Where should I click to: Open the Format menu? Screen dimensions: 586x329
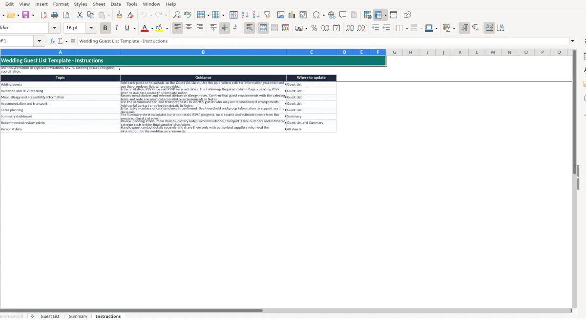(x=61, y=4)
